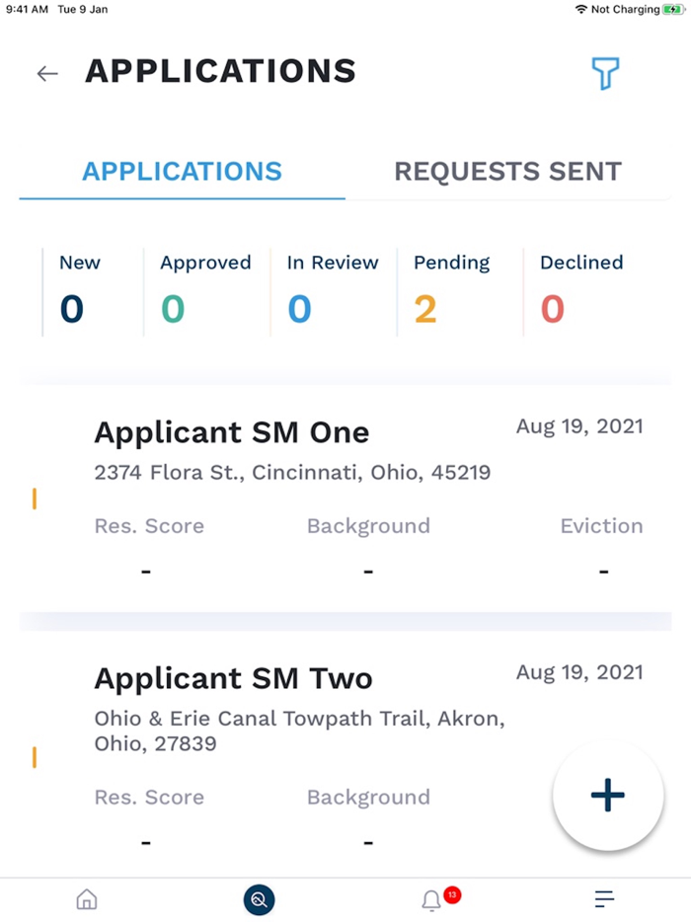Image resolution: width=691 pixels, height=922 pixels.
Task: Open the Declined applications filter
Action: tap(580, 286)
